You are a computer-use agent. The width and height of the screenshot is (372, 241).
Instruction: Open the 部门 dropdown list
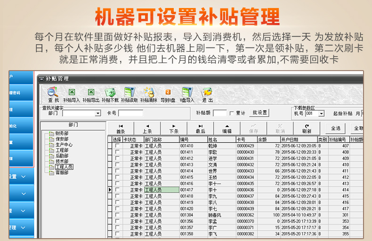point(98,113)
